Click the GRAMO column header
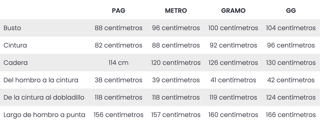 pyautogui.click(x=233, y=11)
